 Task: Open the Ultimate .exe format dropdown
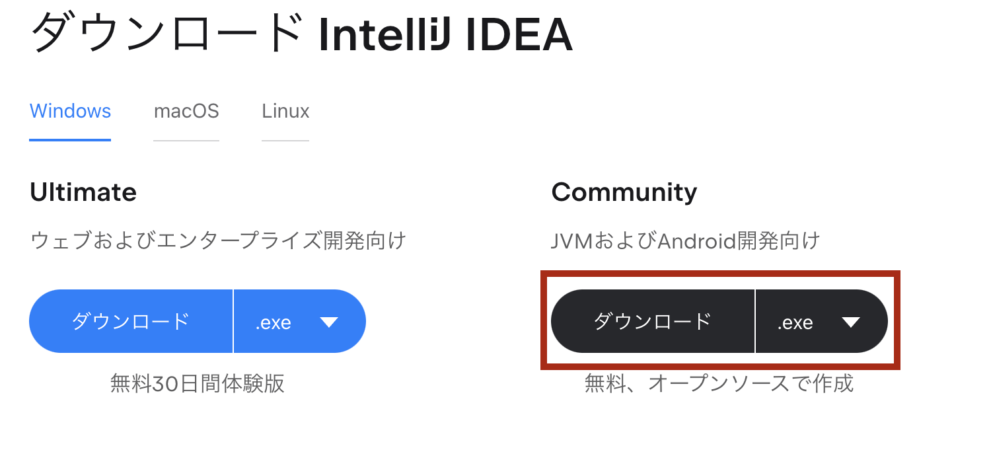click(299, 321)
